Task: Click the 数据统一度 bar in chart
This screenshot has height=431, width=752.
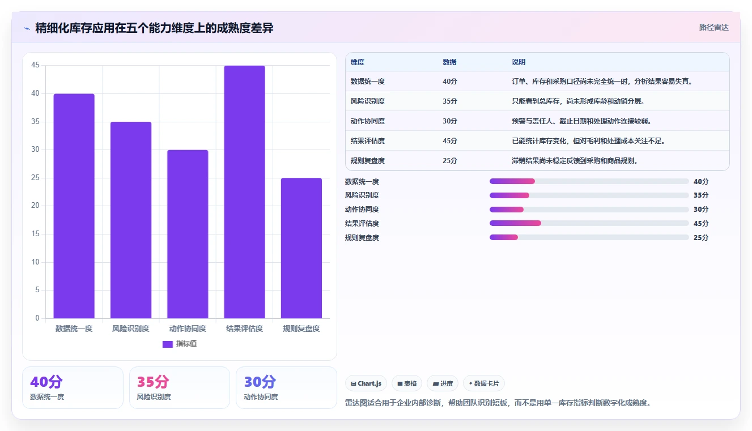Action: pos(74,206)
